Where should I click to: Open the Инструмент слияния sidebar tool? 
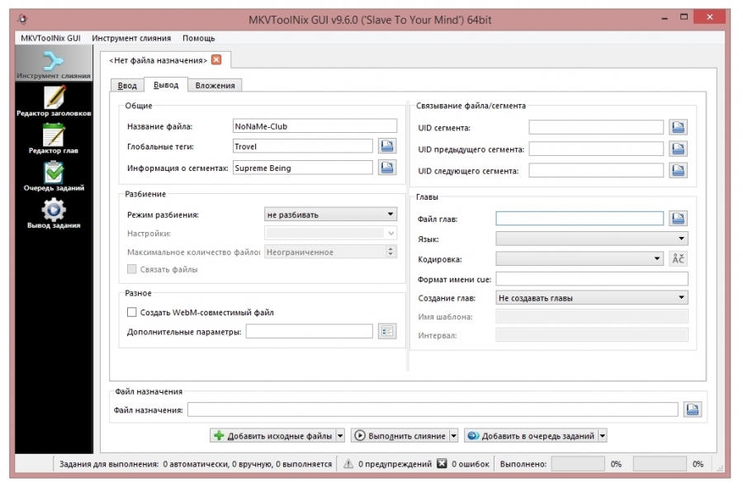coord(54,64)
